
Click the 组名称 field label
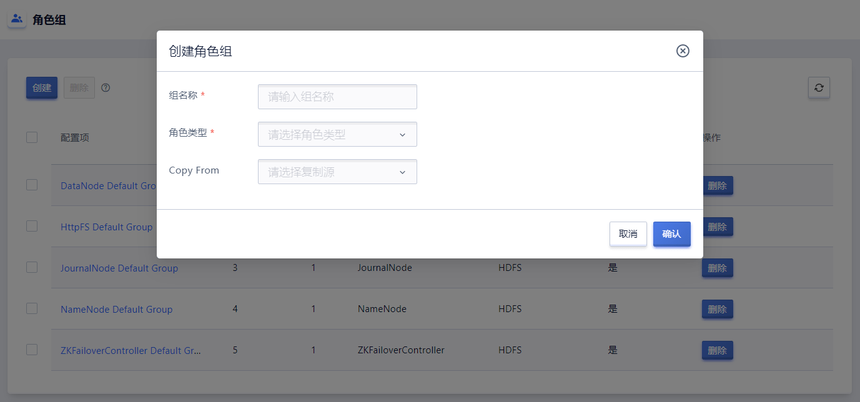pos(183,96)
